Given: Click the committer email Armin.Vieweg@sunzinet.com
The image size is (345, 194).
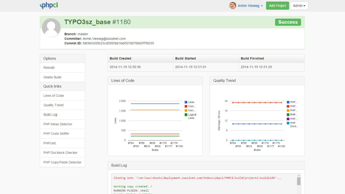Looking at the screenshot, I should coord(104,39).
